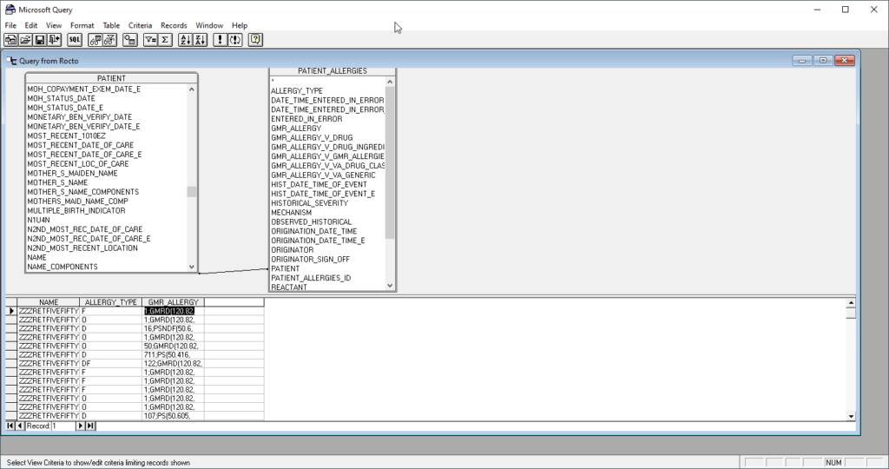Select the ALLERGY_TYPE column header
The image size is (889, 469).
(110, 302)
